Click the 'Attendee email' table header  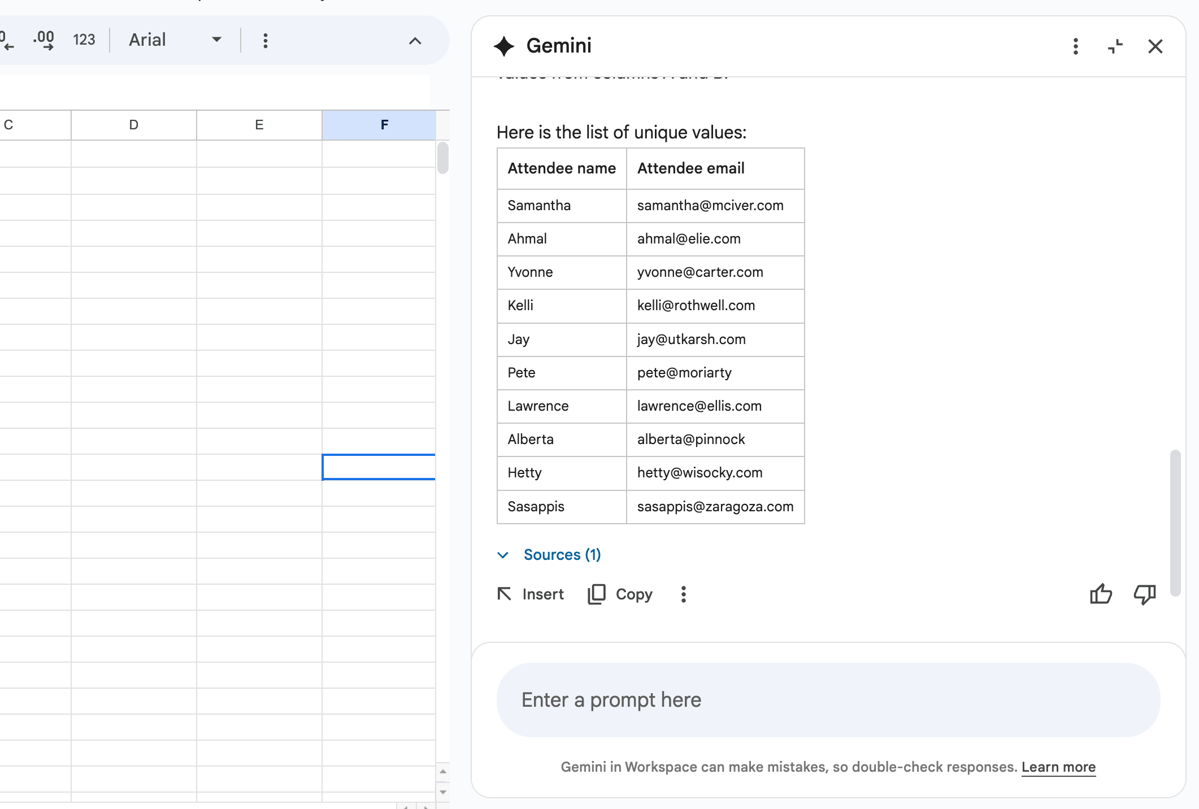click(x=715, y=168)
